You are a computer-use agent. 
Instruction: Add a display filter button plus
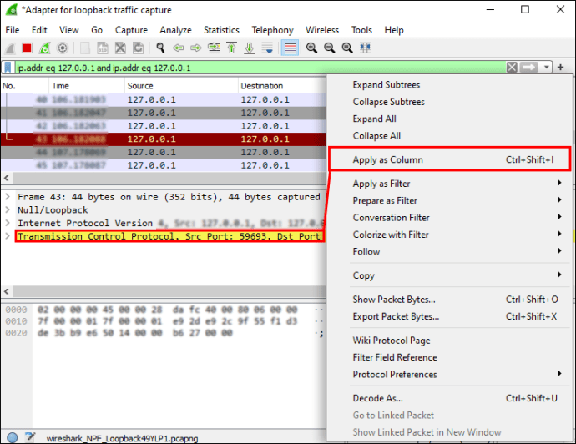pos(561,68)
